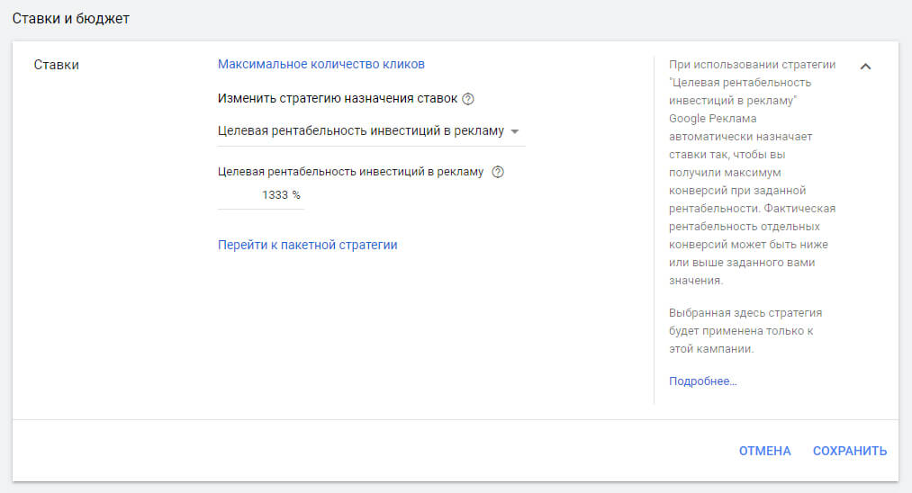The image size is (912, 493).
Task: Click the "Изменить стратегию назначения ставок" label text
Action: [337, 99]
